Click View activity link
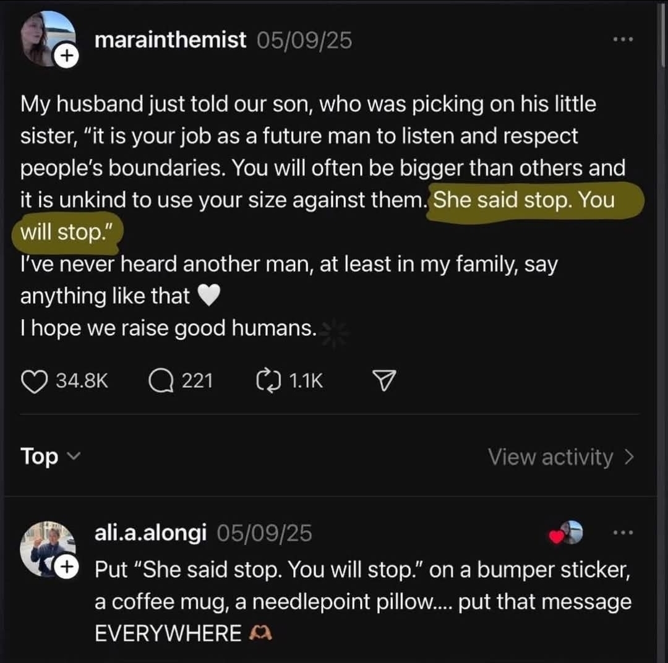668x663 pixels. click(560, 457)
